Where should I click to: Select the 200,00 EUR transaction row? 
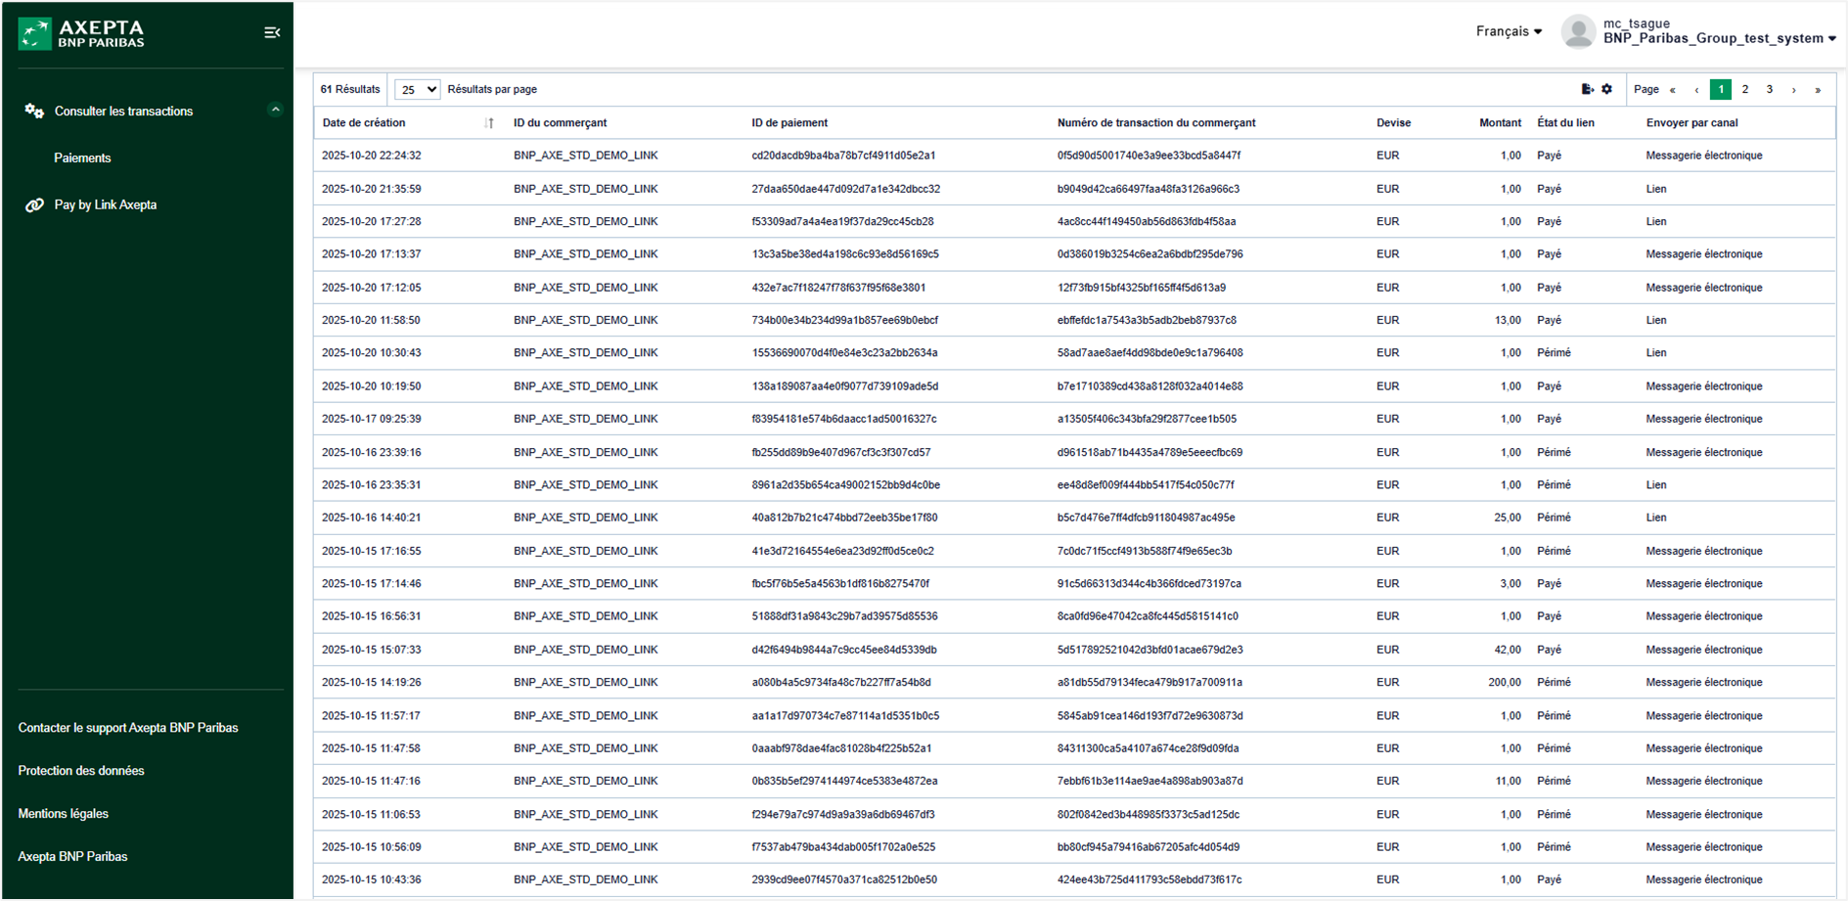(x=1073, y=682)
